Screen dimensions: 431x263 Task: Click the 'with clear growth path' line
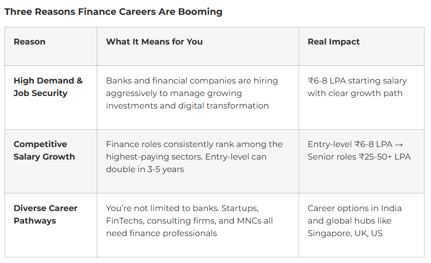[x=355, y=93]
